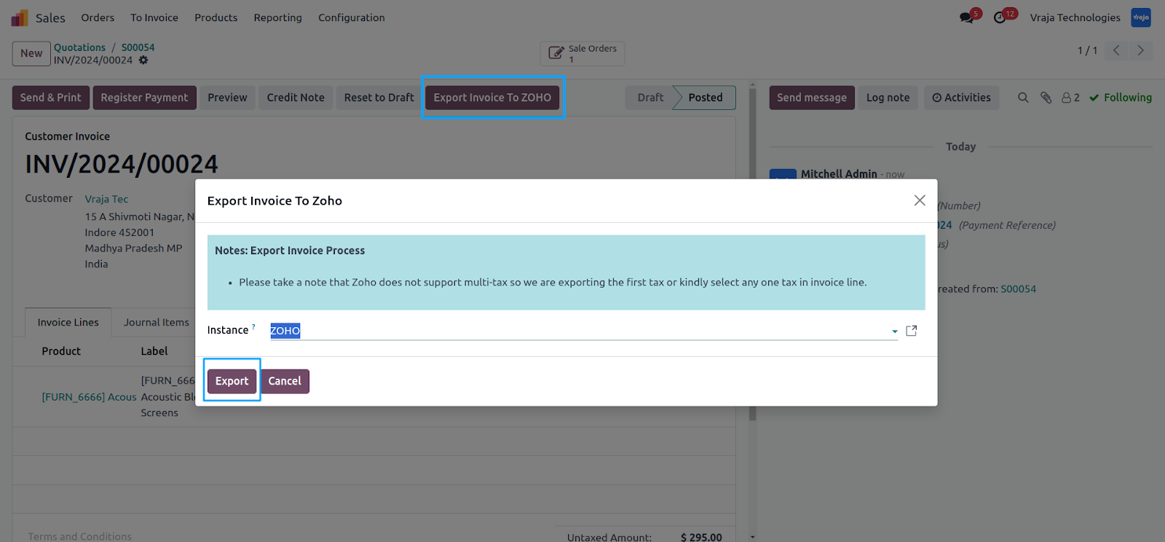Click the $ 295.00 untaxed amount

pos(701,537)
